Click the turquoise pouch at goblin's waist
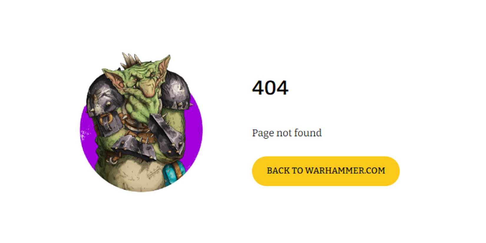Screen dimensions: 486x243 tap(174, 173)
